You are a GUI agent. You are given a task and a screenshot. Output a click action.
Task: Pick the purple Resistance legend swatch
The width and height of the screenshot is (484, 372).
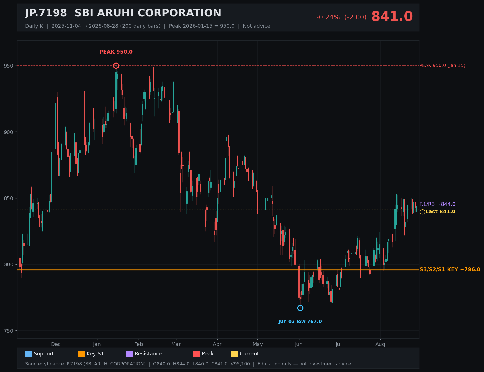pyautogui.click(x=129, y=354)
